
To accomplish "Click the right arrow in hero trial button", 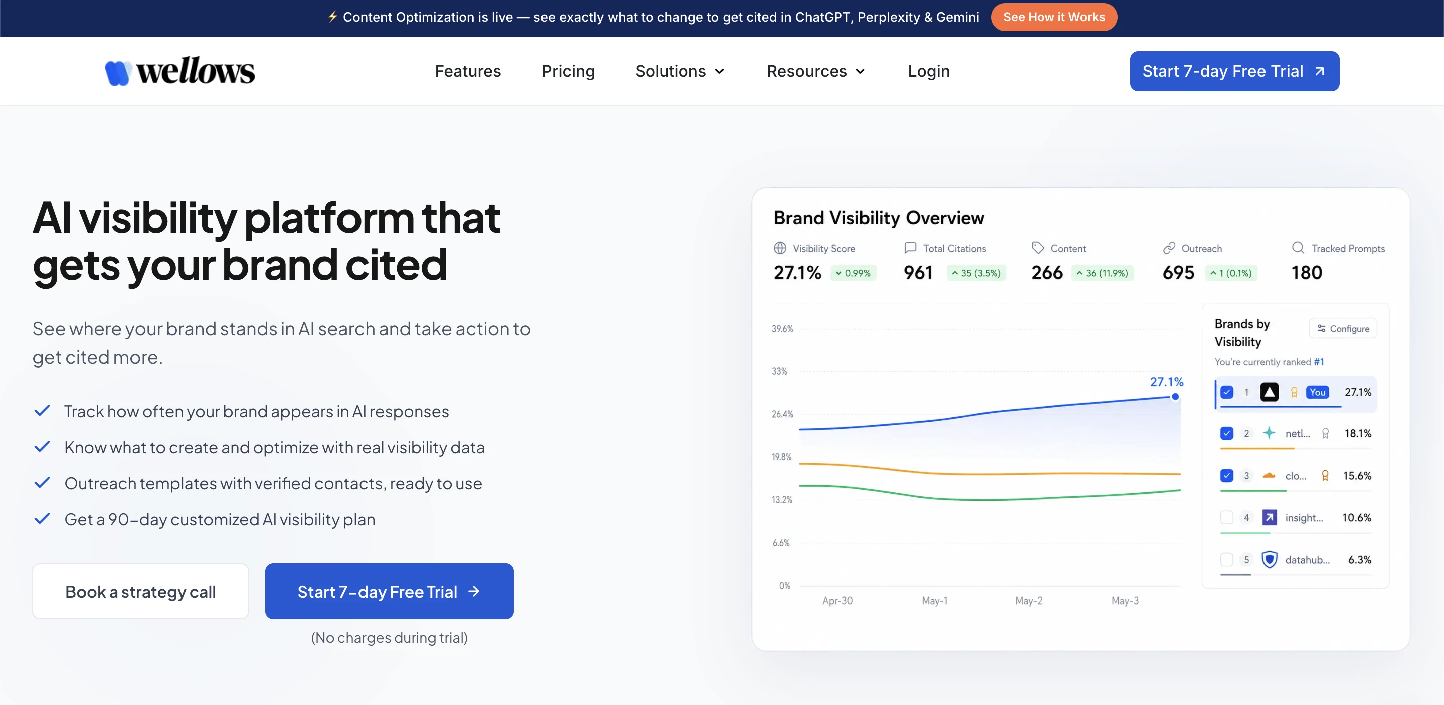I will click(x=474, y=591).
